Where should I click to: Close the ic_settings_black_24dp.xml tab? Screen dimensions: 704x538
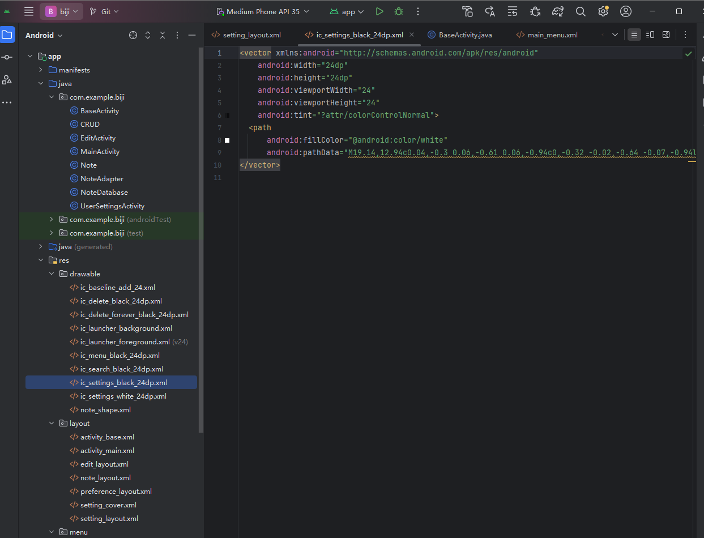tap(412, 35)
